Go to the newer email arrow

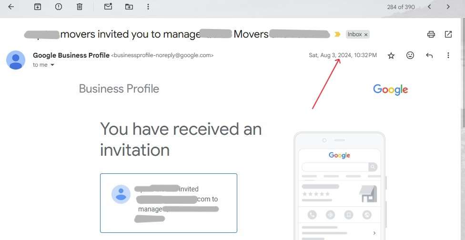pos(429,7)
